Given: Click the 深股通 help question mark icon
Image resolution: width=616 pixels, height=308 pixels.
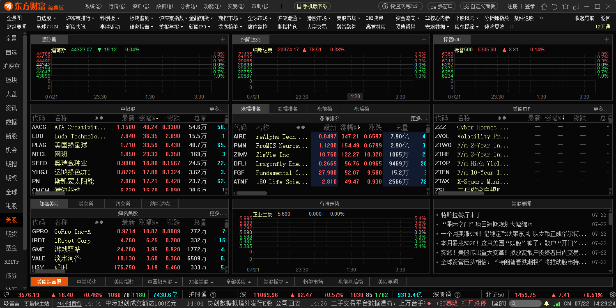Looking at the screenshot, I should click(458, 295).
